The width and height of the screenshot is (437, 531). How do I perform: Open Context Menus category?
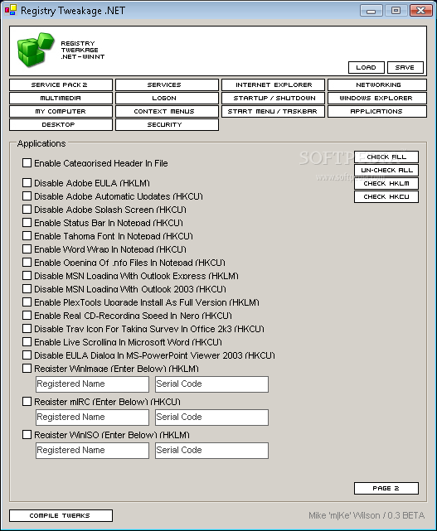pyautogui.click(x=167, y=111)
